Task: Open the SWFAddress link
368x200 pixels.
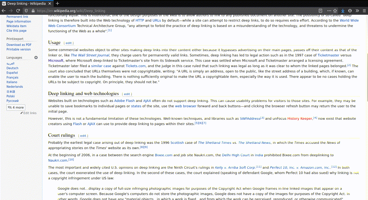Action: pos(250,119)
